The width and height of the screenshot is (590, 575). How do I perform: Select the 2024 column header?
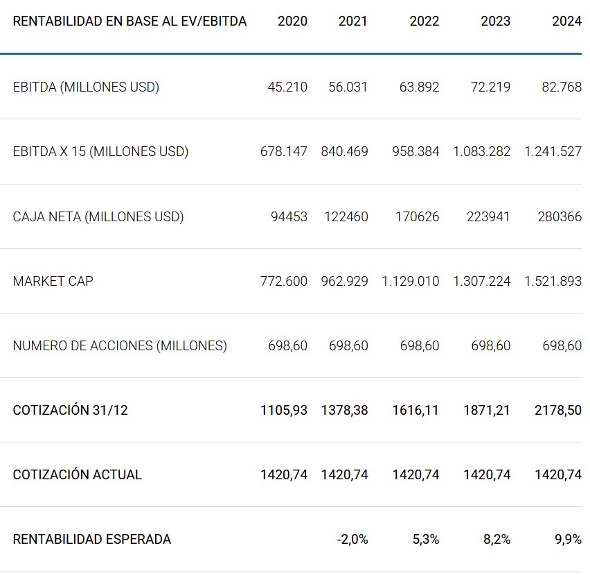566,21
